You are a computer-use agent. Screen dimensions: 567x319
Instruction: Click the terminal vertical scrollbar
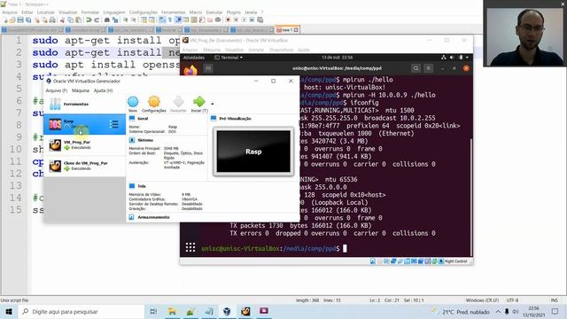(470, 197)
